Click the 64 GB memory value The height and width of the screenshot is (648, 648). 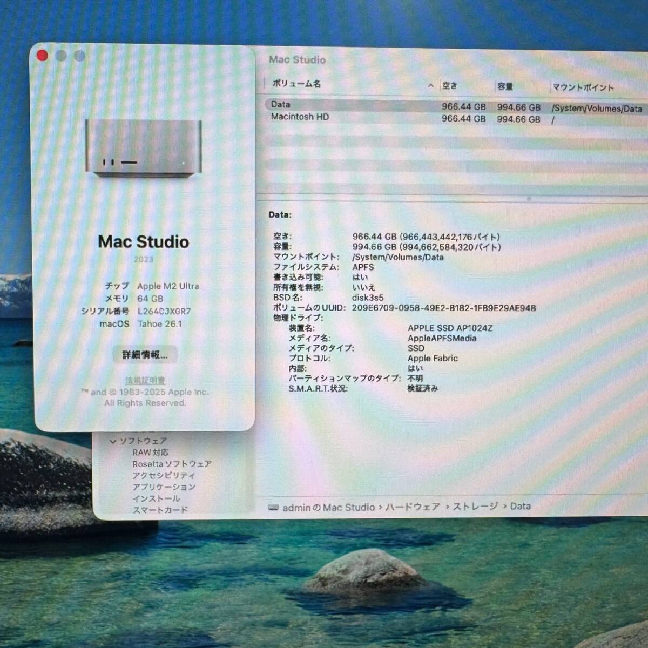tap(150, 299)
